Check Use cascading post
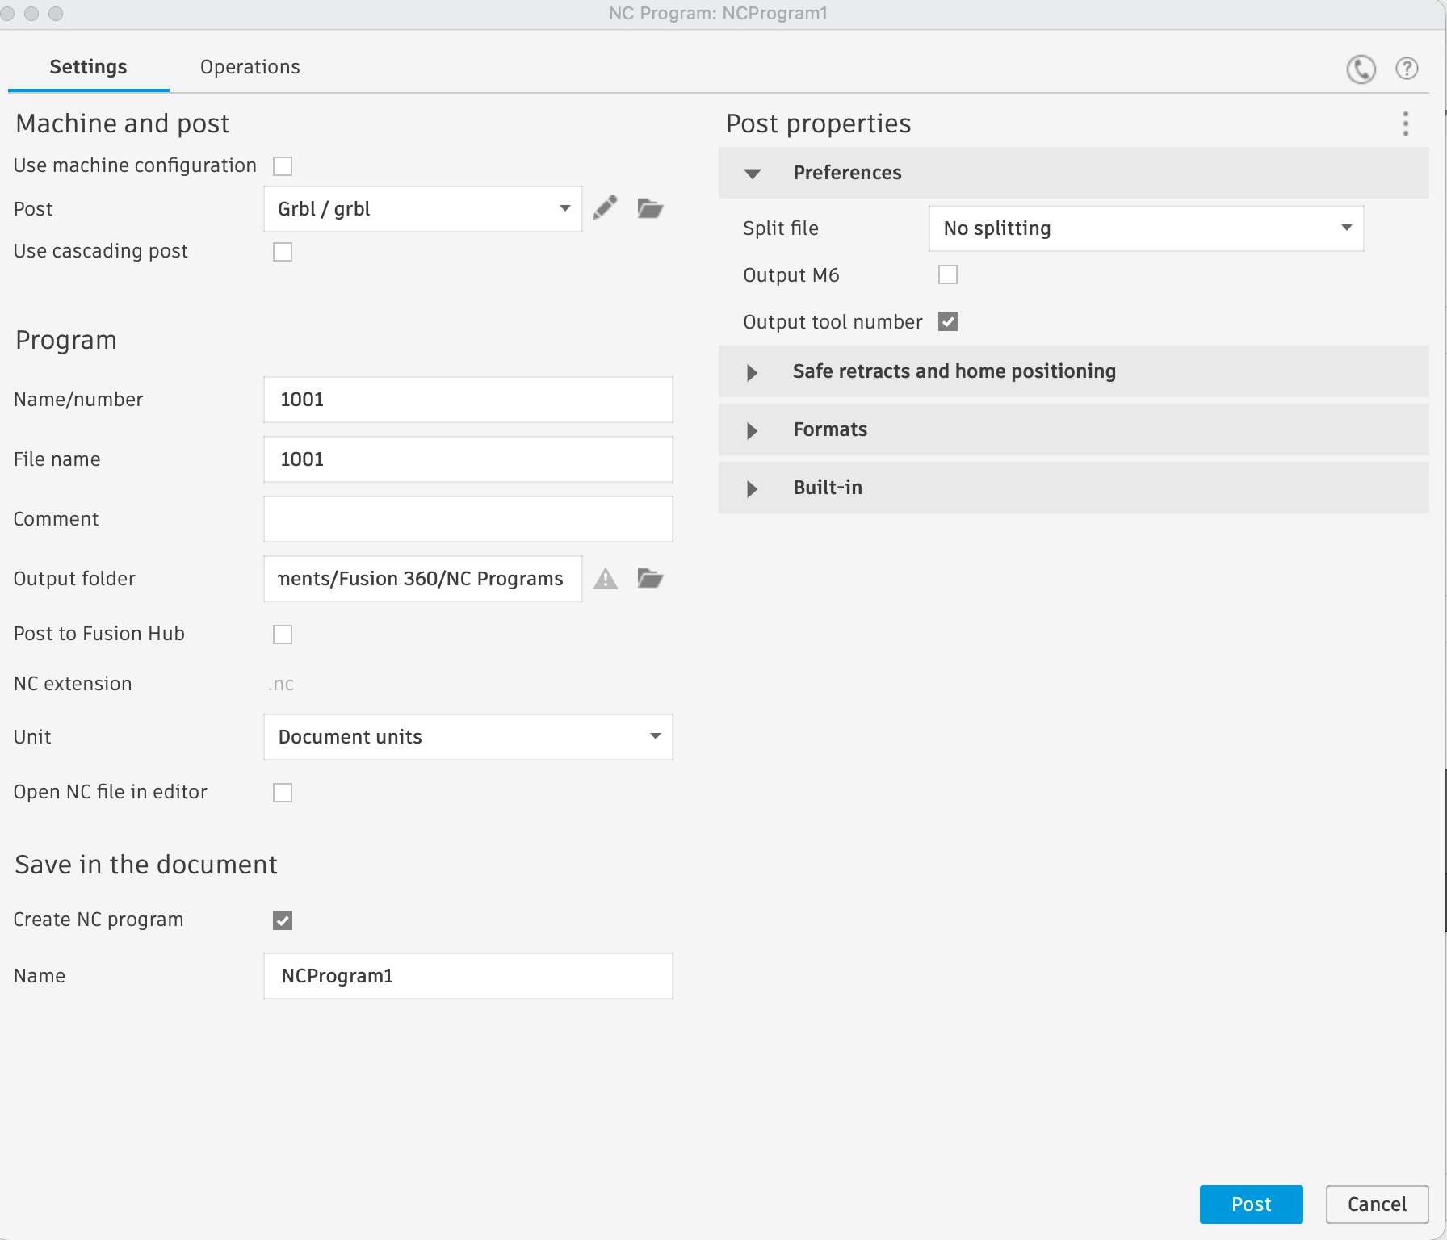Screen dimensions: 1447x1240 coord(282,252)
